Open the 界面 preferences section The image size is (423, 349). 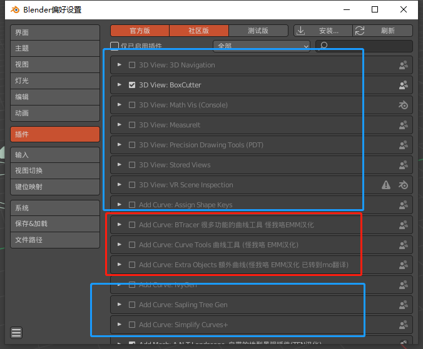click(55, 32)
